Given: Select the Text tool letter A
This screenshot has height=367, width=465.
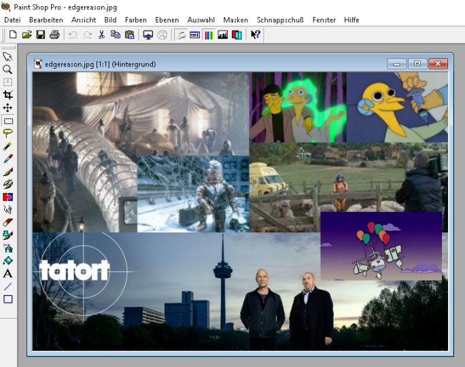Looking at the screenshot, I should tap(7, 273).
